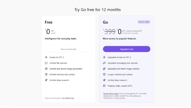This screenshot has width=191, height=108.
Task: Click the struck-through ₹399 price
Action: 109,32
